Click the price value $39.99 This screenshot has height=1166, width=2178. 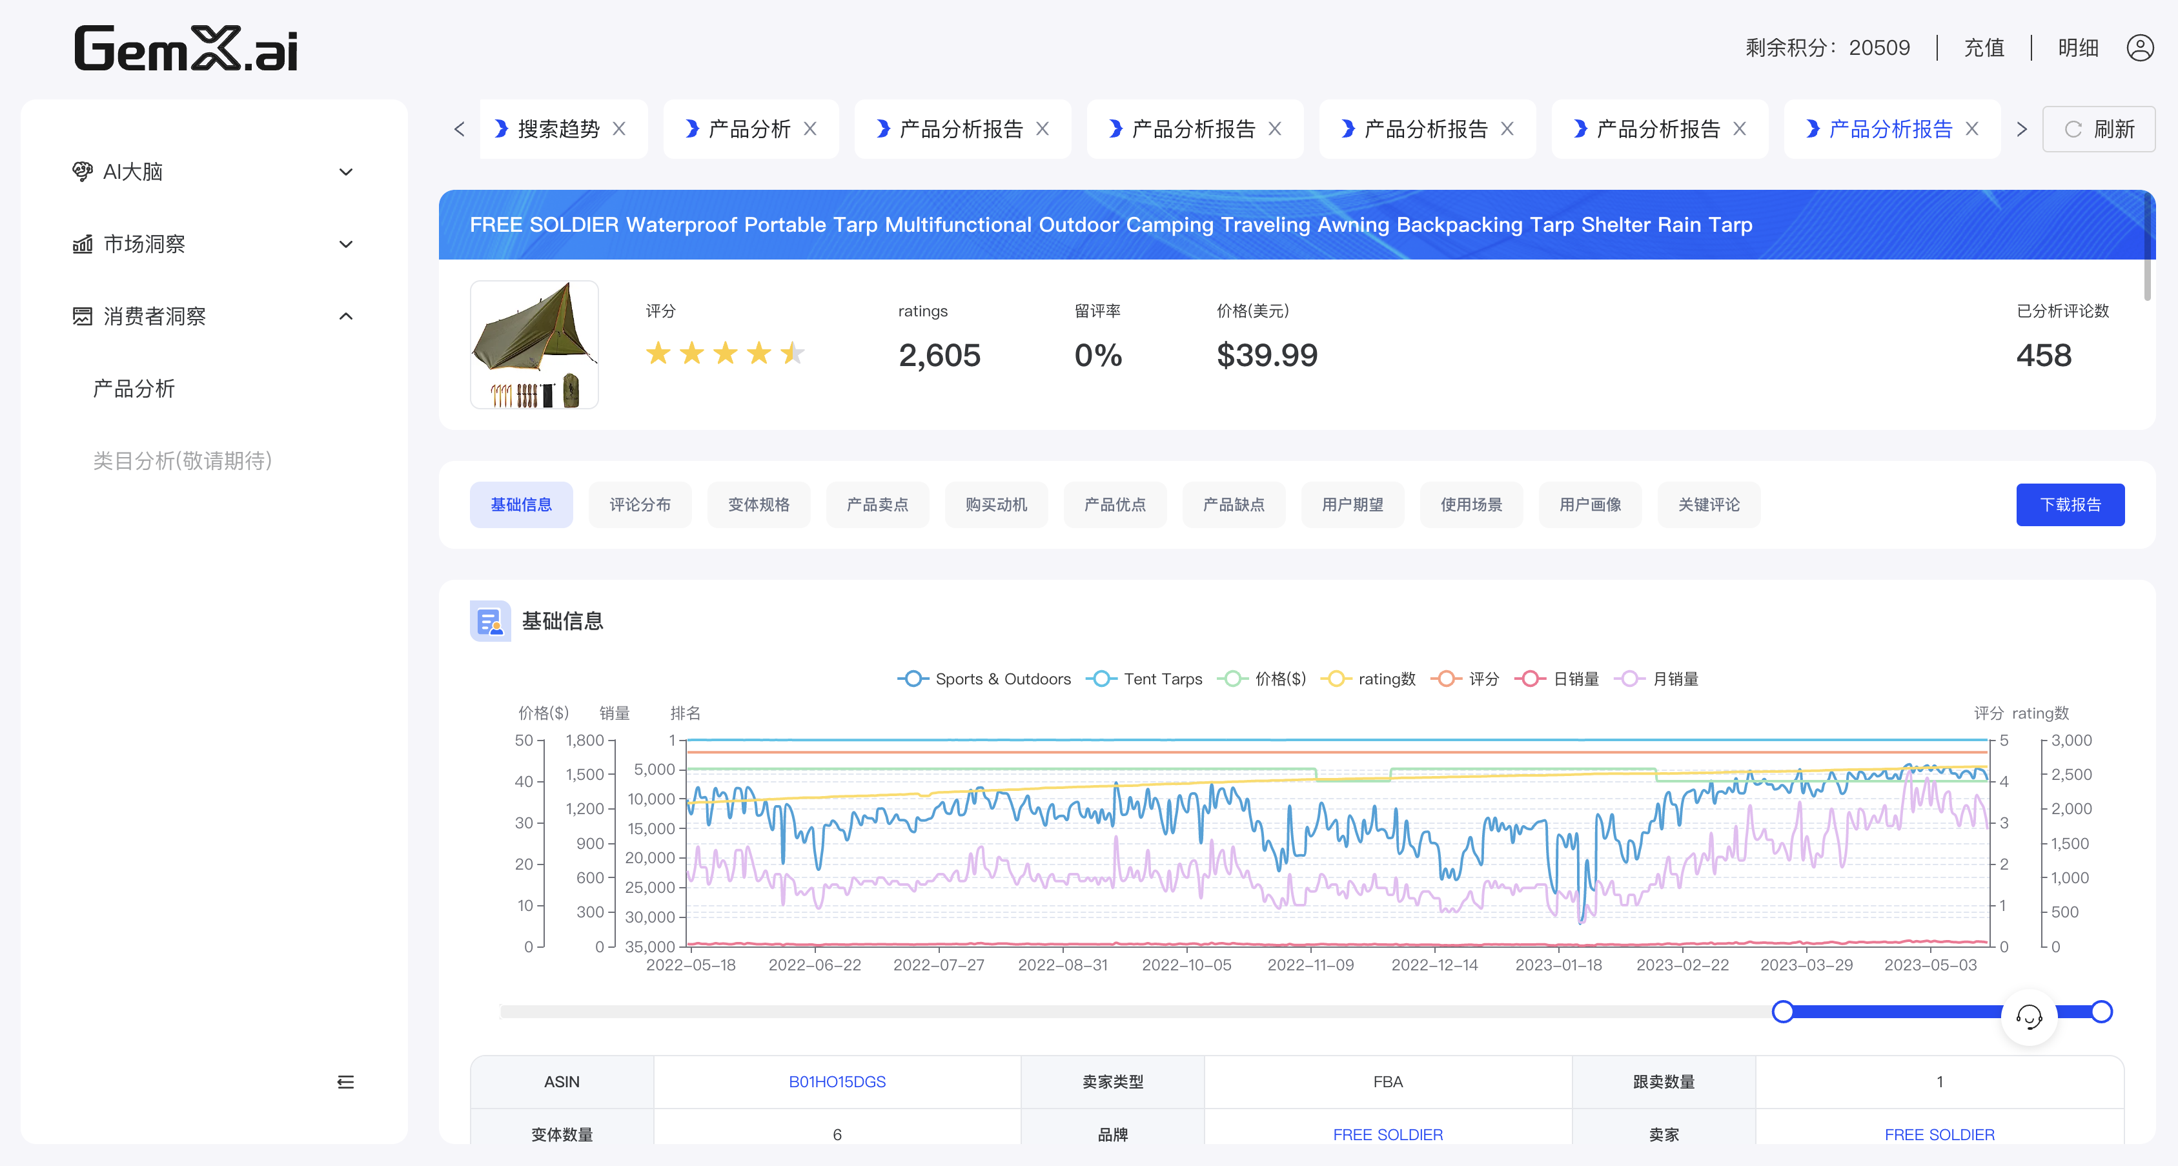click(x=1267, y=355)
